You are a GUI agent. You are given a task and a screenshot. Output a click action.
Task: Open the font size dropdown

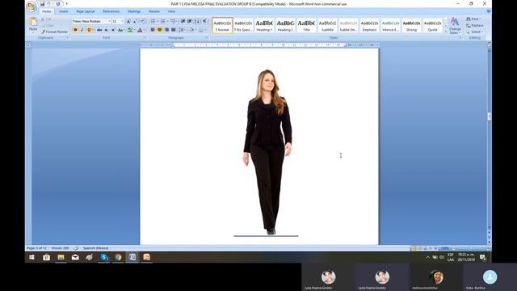[x=122, y=22]
